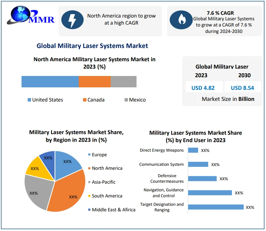Select the gray Asia-Pacific pie slice

click(x=35, y=191)
